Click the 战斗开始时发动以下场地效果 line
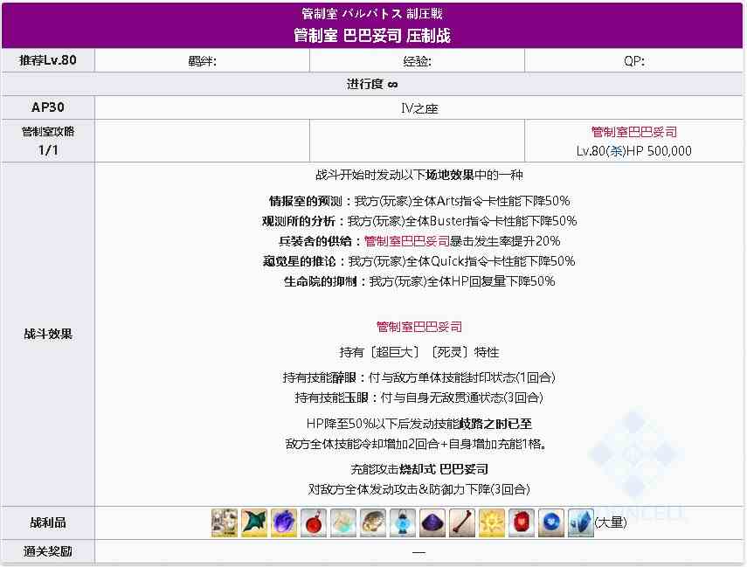Screen dimensions: 747x567 [419, 175]
